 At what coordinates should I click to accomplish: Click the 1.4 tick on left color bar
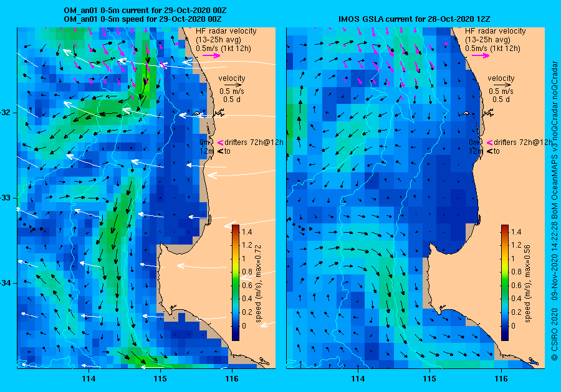click(x=247, y=232)
